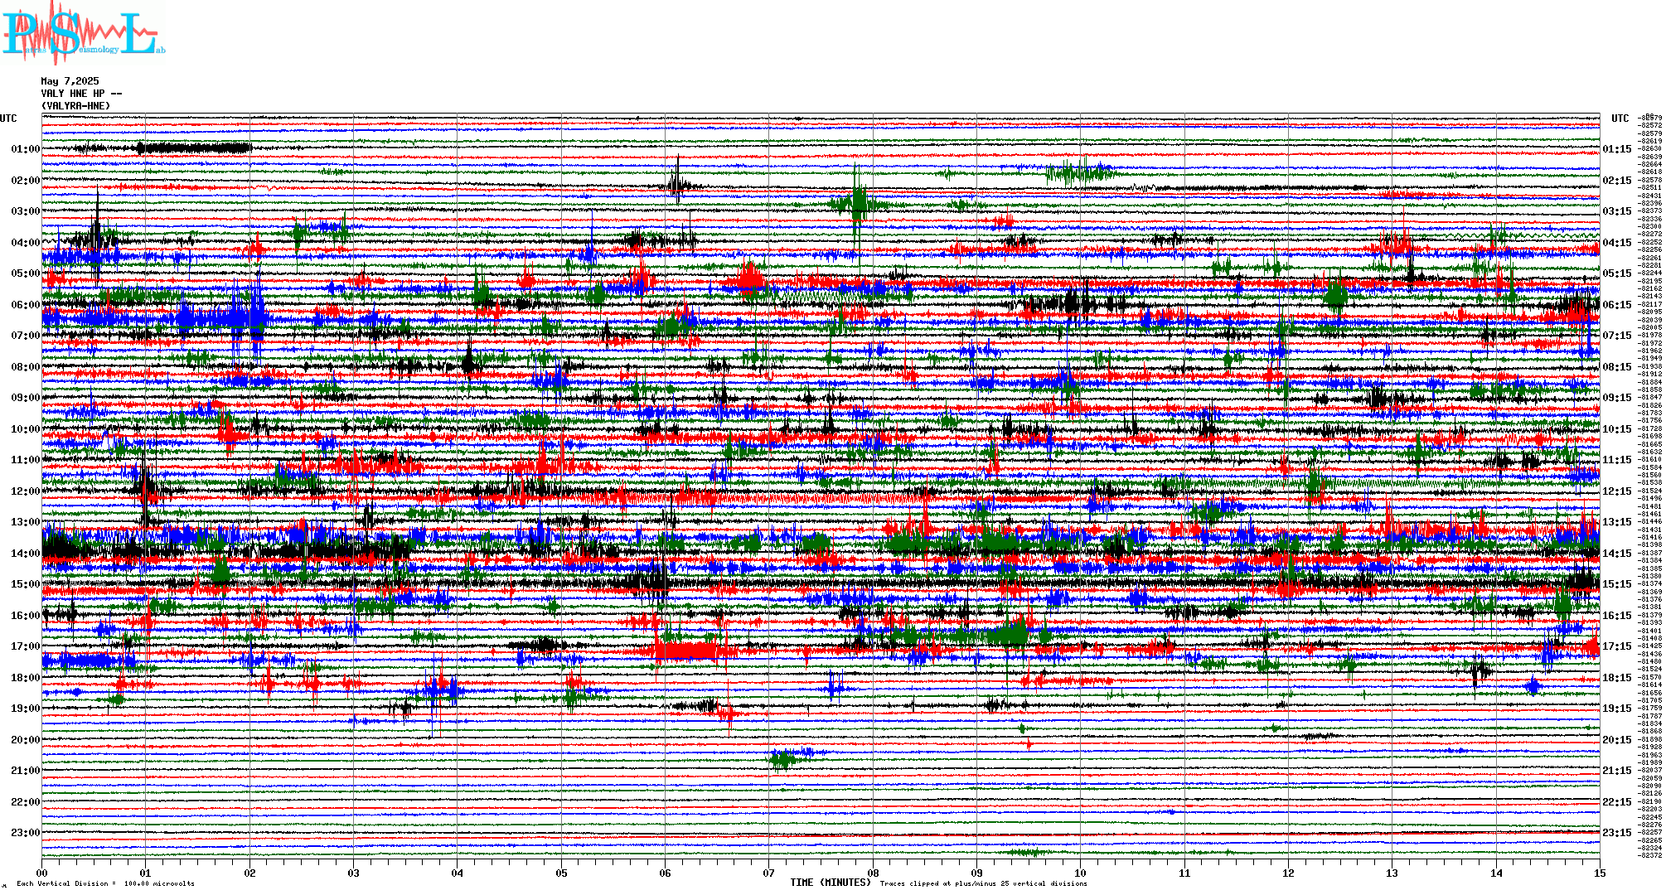The image size is (1666, 895).
Task: Click the 08:15 end-of-trace time label
Action: coord(1617,367)
